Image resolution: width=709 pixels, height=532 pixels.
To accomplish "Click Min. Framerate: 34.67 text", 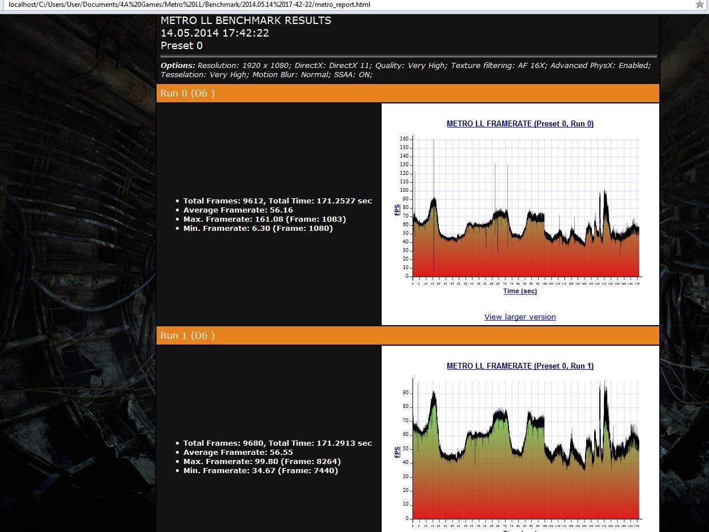I will [261, 471].
